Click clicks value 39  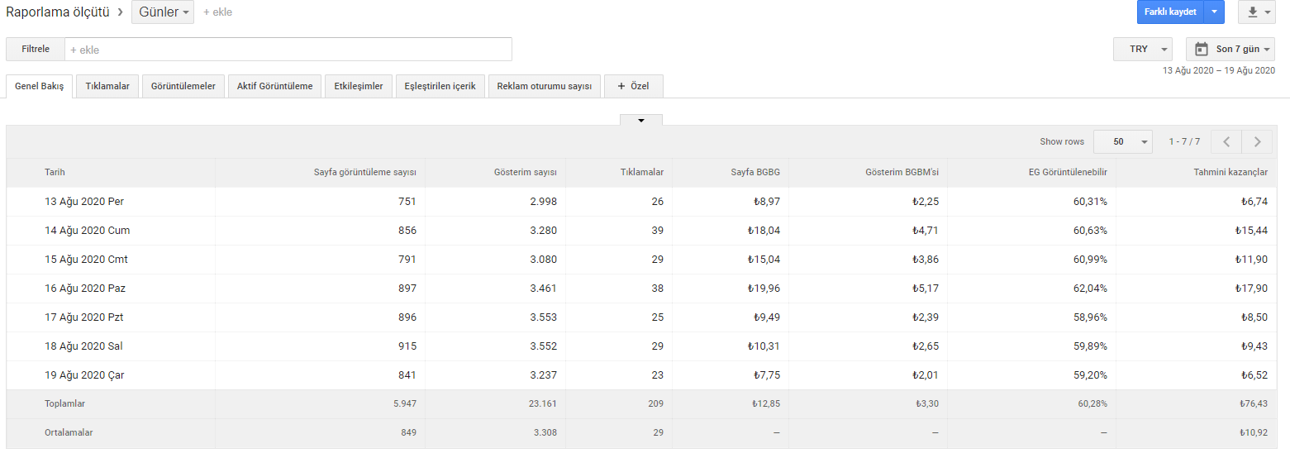pos(657,230)
